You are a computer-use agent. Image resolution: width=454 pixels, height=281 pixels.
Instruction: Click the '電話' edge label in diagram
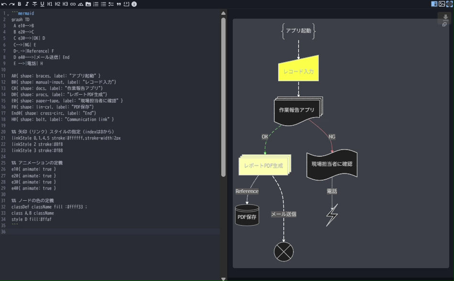point(332,191)
